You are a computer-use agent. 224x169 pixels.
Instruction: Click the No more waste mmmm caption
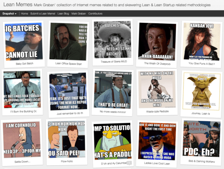113,112
